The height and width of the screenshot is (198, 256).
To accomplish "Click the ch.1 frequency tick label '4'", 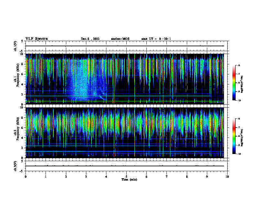I will (x=22, y=84).
